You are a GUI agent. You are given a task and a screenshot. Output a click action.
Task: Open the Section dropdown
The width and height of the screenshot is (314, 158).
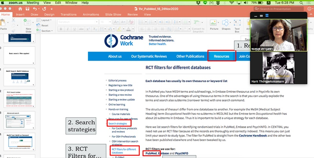(x=45, y=31)
